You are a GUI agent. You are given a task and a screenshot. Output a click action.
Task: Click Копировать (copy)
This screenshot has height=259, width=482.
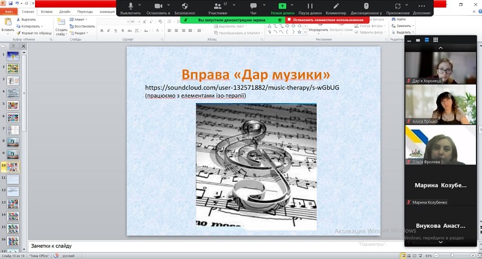(x=28, y=26)
